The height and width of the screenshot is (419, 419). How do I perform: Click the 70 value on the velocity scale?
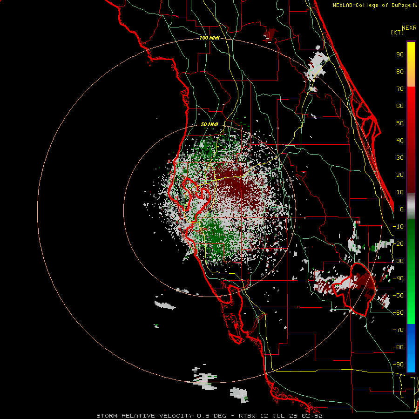(400, 89)
